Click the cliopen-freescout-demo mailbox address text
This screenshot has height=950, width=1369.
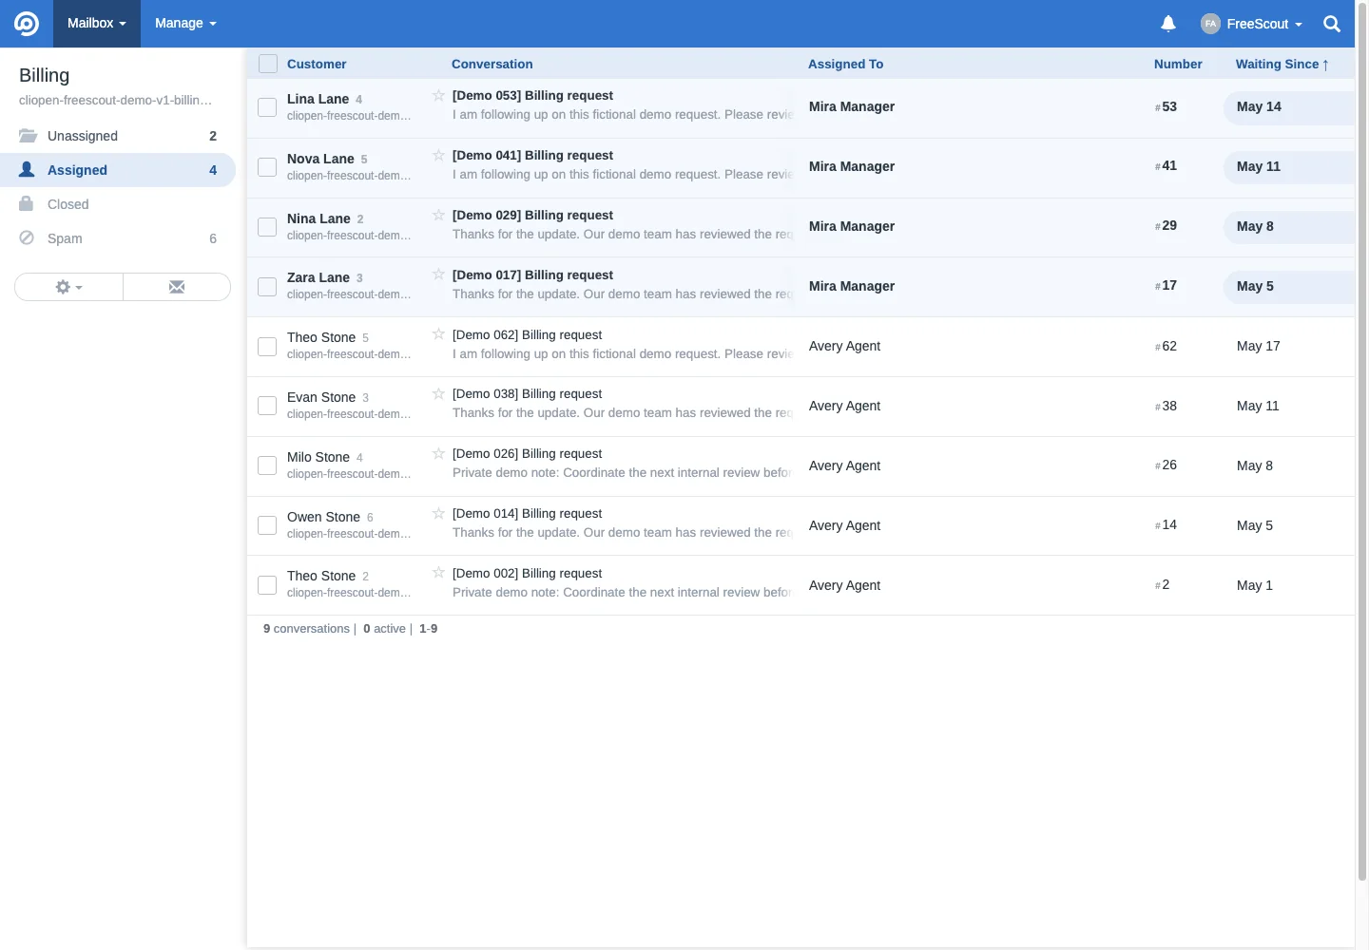tap(115, 100)
